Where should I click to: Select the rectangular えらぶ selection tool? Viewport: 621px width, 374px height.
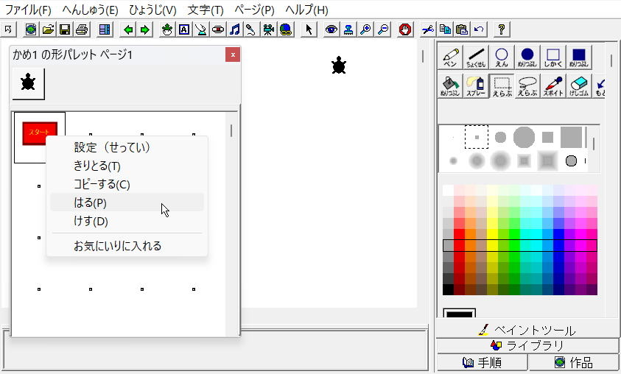click(502, 86)
